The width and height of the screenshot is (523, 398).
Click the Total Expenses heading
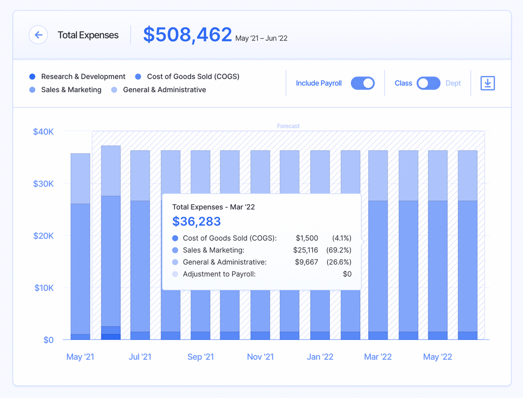(x=88, y=35)
